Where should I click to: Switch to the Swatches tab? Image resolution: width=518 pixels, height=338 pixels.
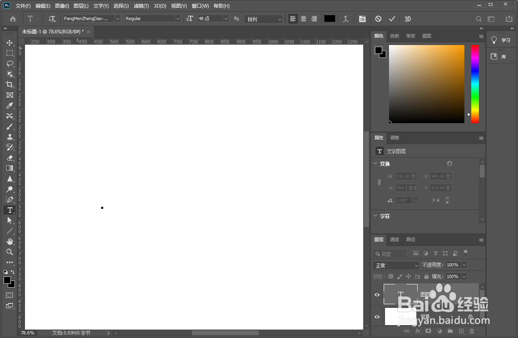click(395, 36)
